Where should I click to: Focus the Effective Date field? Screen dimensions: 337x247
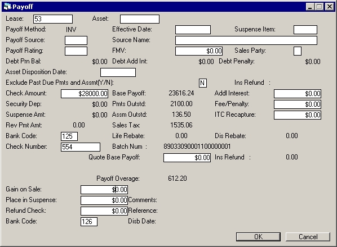point(193,30)
